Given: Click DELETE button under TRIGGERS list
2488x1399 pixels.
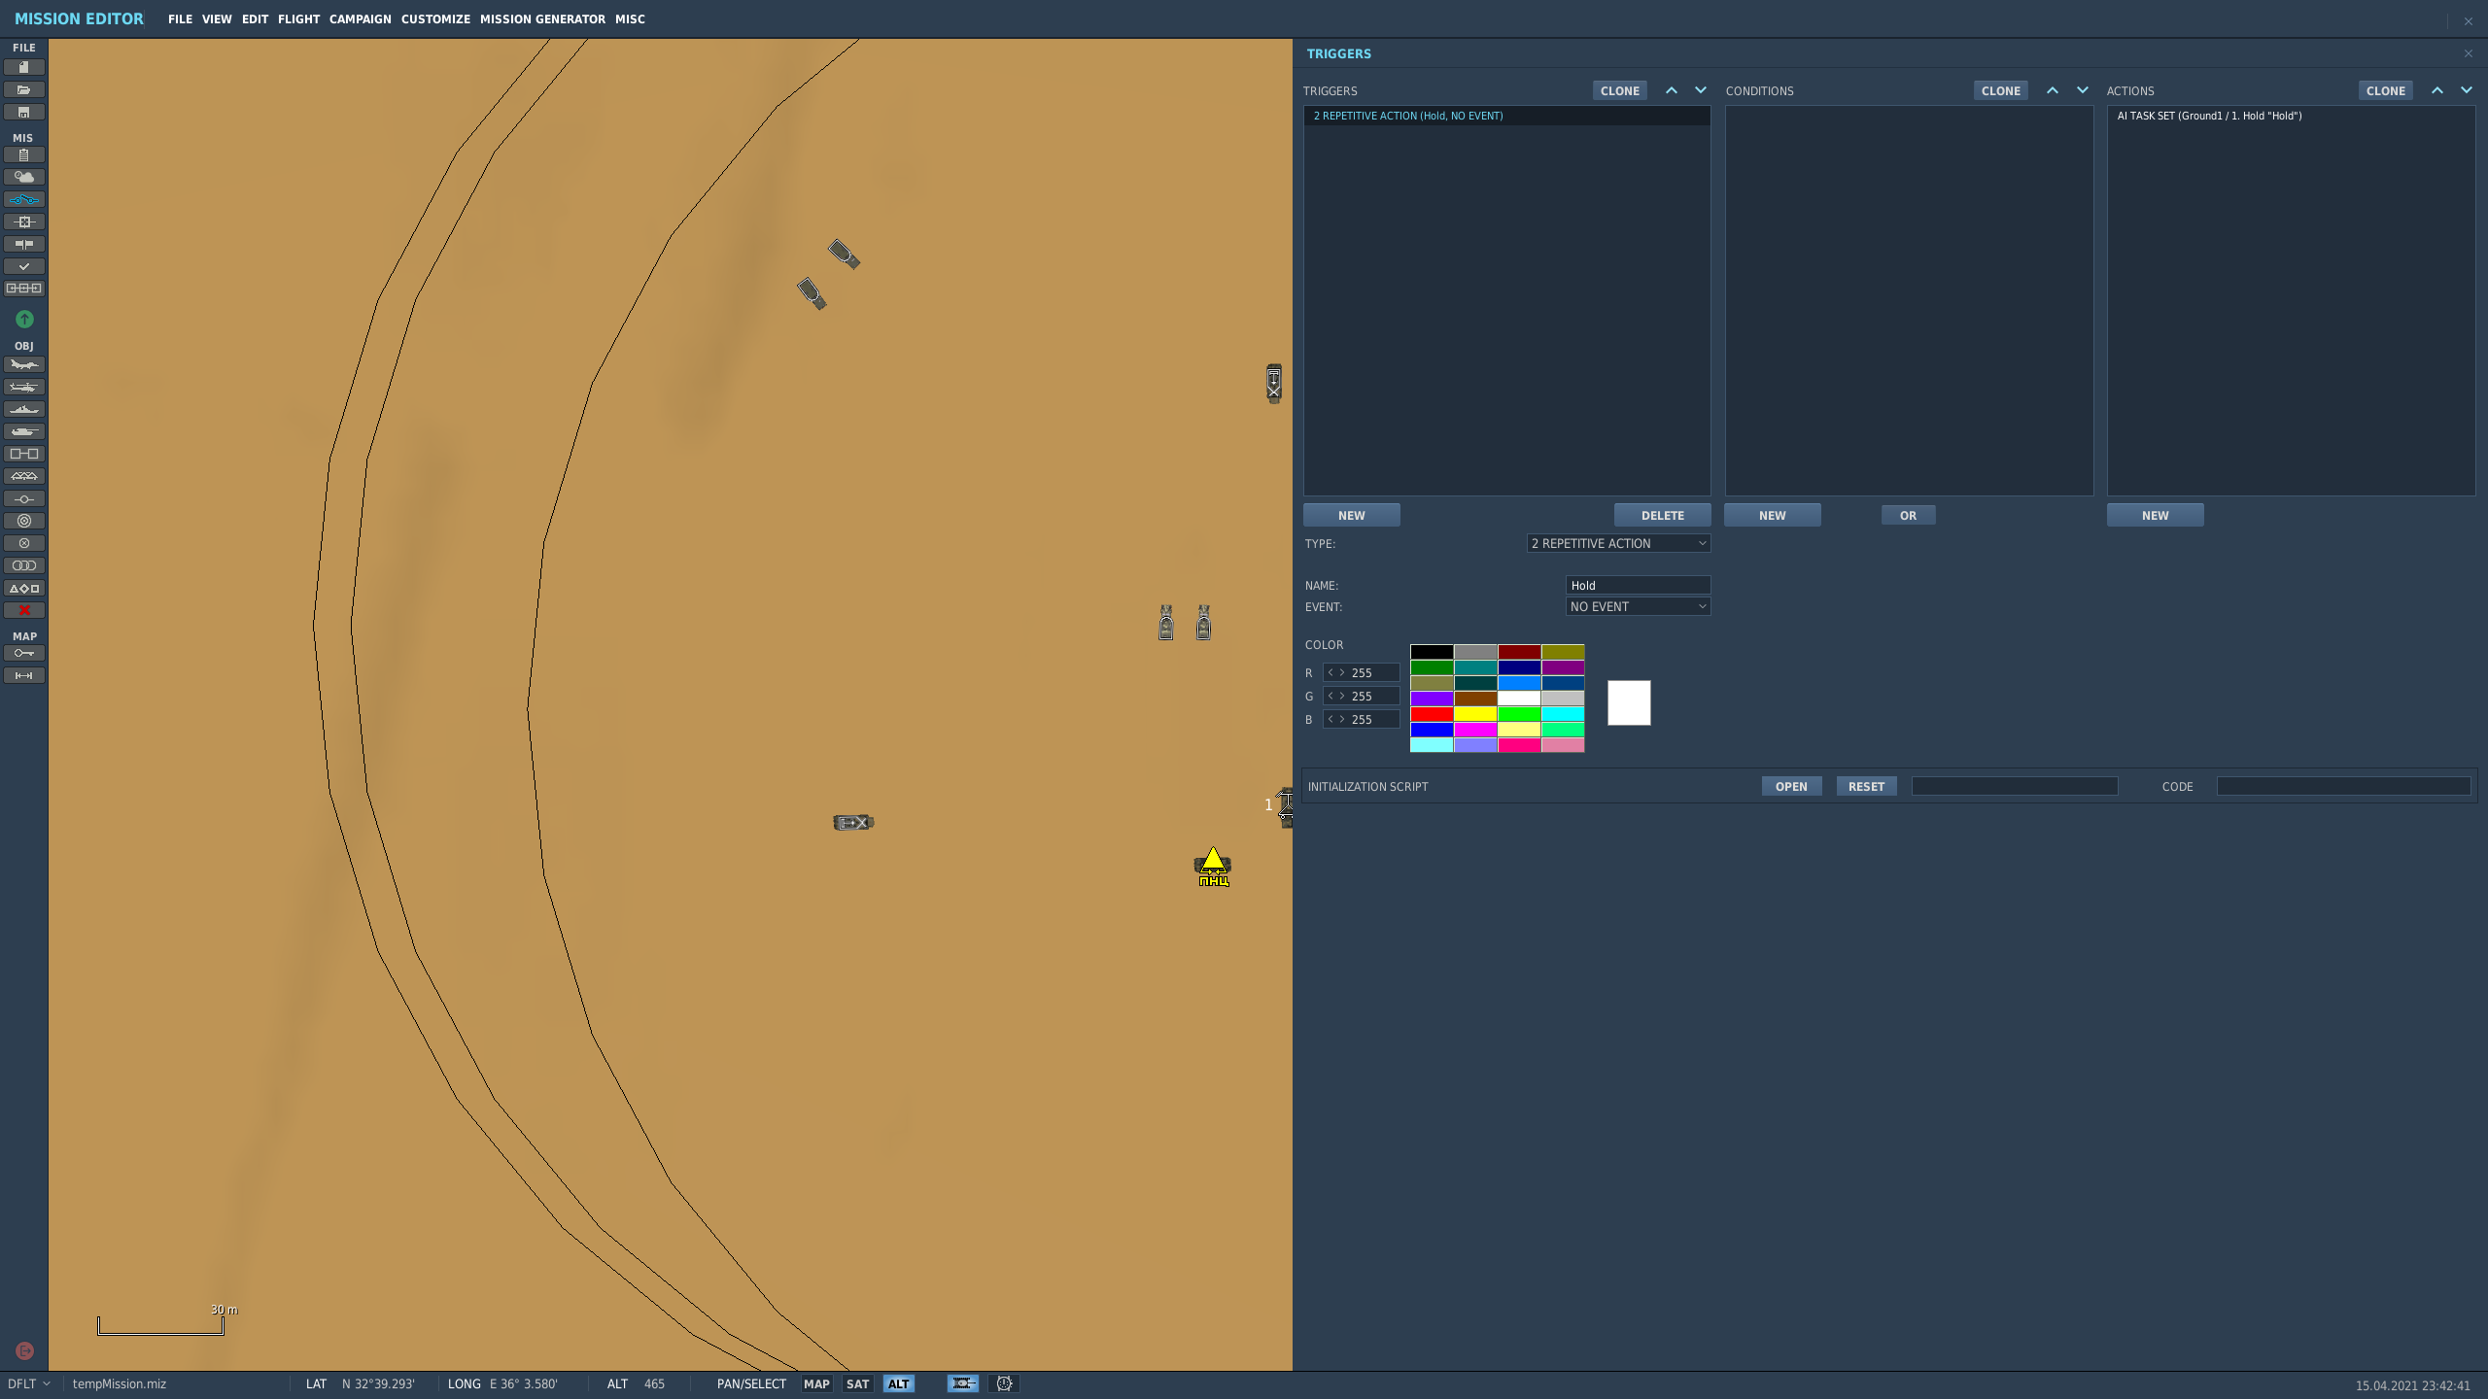Looking at the screenshot, I should [1663, 515].
